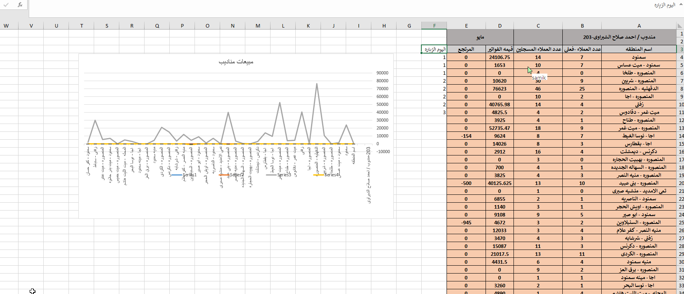The height and width of the screenshot is (294, 684).
Task: Select column A header
Action: [x=639, y=26]
